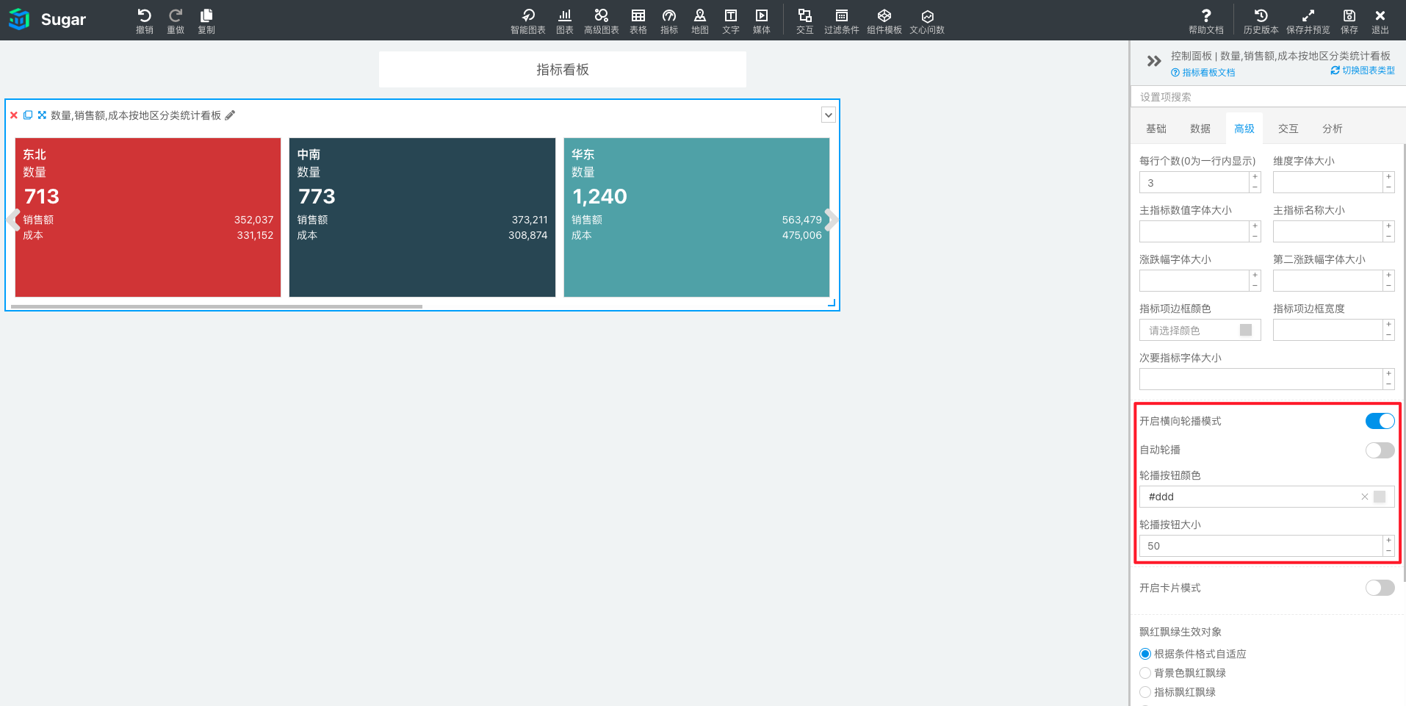Select the 东北 red card
The height and width of the screenshot is (706, 1406).
click(x=148, y=217)
